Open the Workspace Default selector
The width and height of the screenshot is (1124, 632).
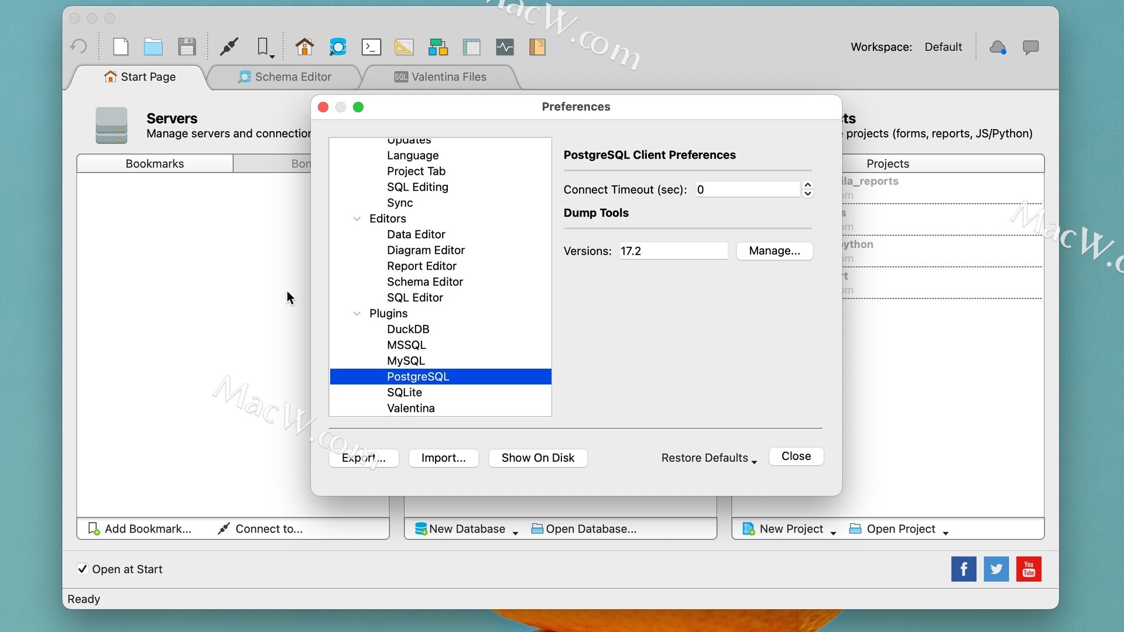coord(943,47)
